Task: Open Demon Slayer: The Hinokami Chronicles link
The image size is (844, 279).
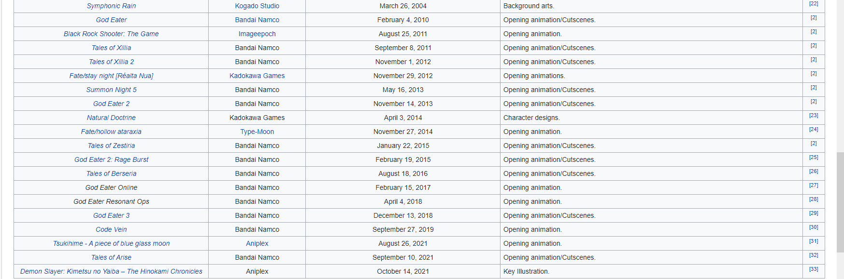Action: click(x=111, y=271)
